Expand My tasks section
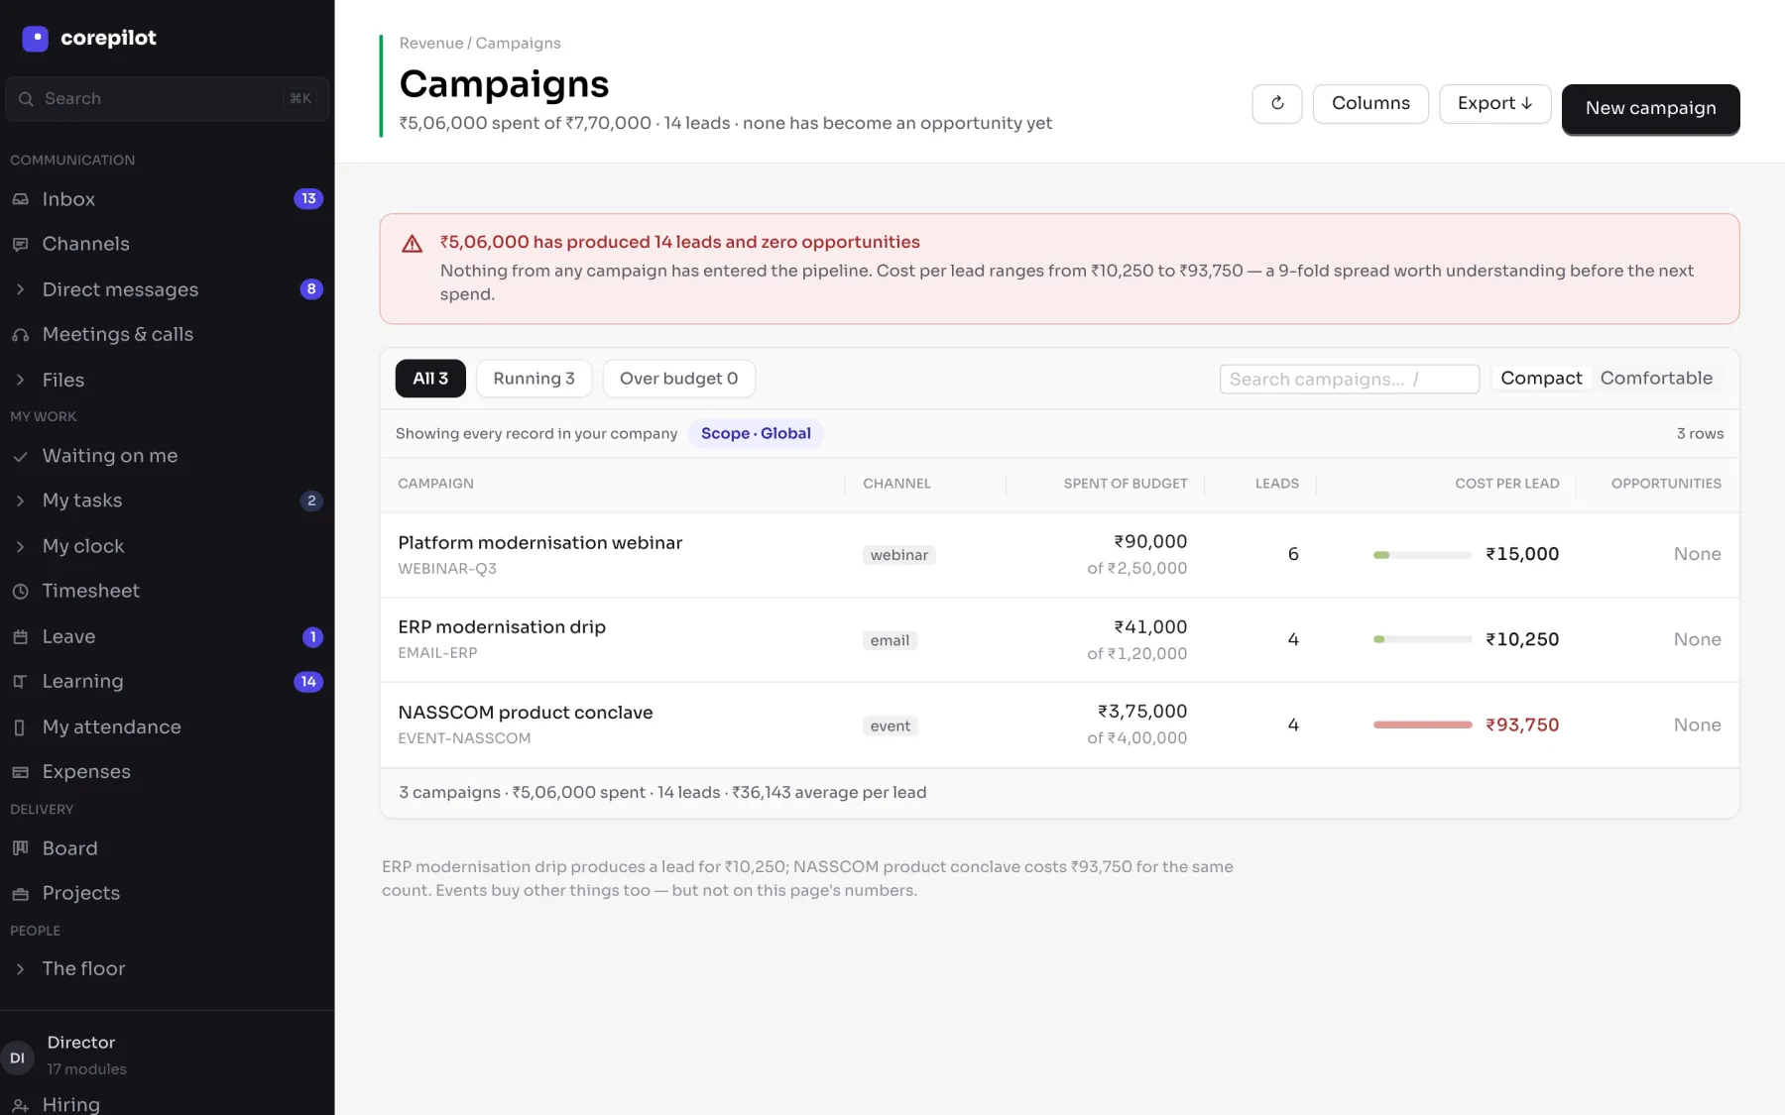Viewport: 1785px width, 1115px height. [x=20, y=502]
